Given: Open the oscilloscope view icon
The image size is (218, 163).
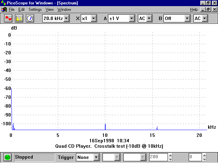Looking at the screenshot, I should pyautogui.click(x=8, y=18).
